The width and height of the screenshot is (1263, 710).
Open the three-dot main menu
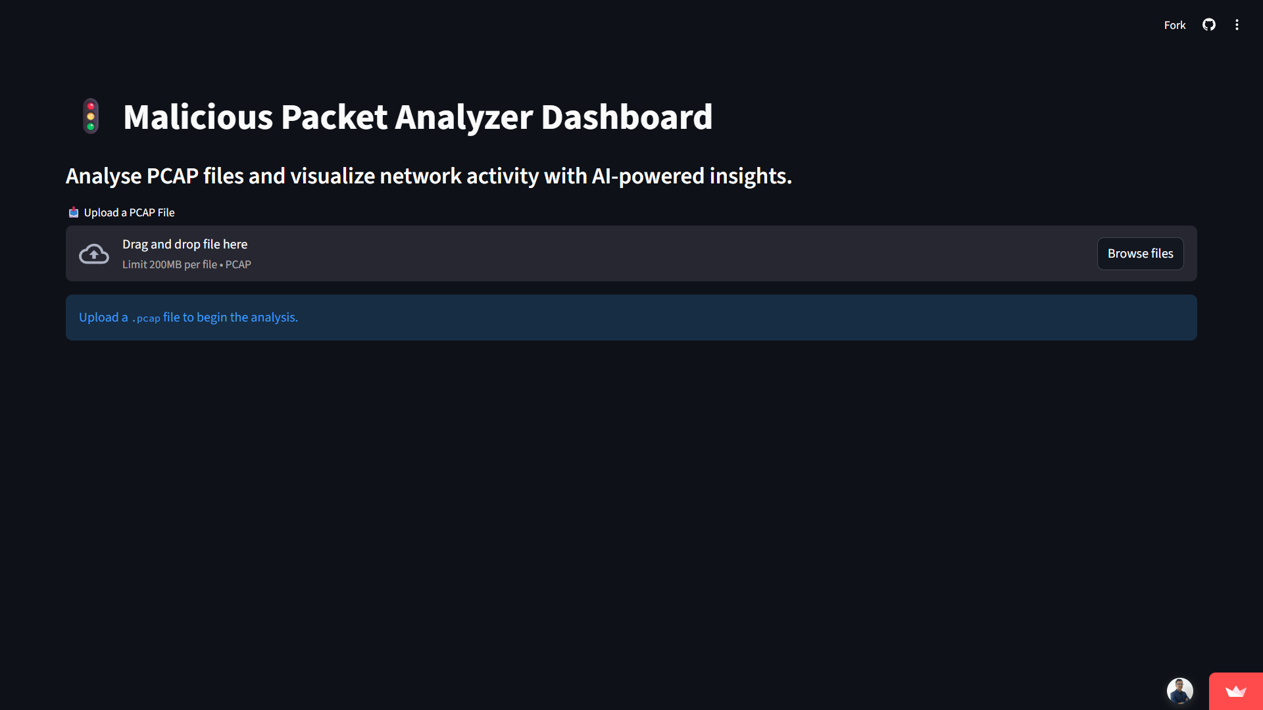(x=1237, y=25)
